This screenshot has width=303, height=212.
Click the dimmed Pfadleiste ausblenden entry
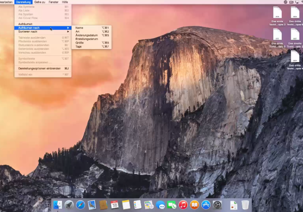pos(43,41)
